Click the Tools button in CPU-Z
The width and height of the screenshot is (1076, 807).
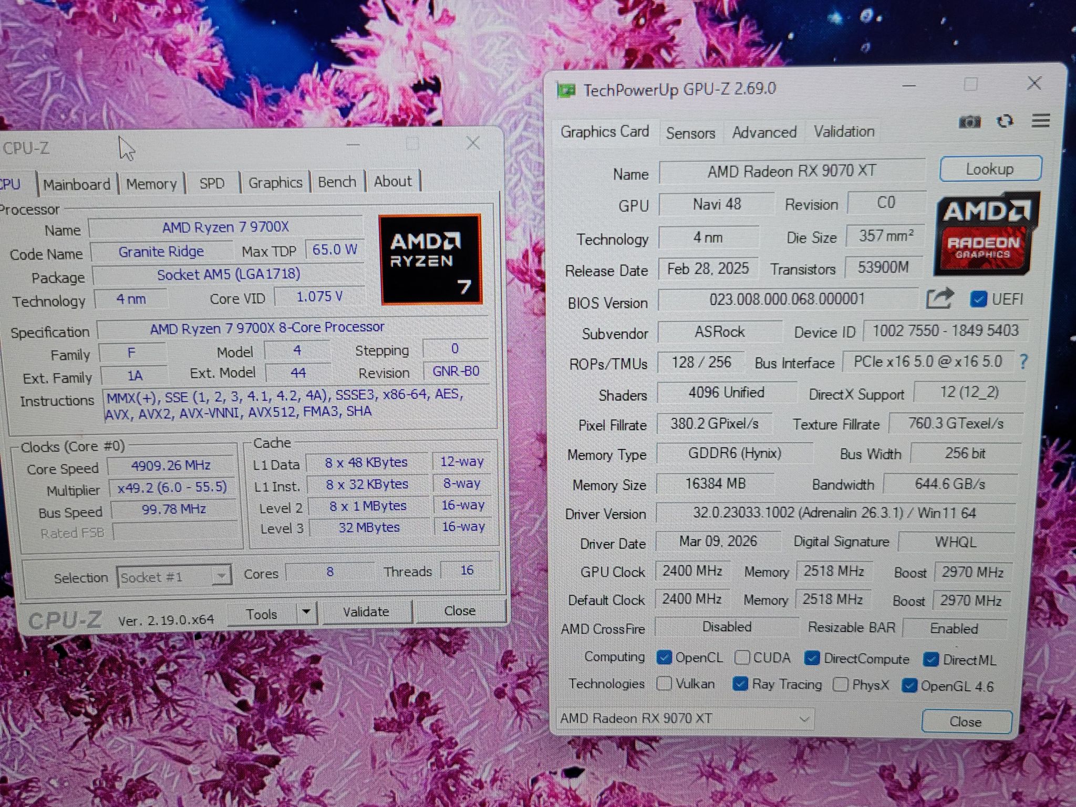pyautogui.click(x=262, y=614)
